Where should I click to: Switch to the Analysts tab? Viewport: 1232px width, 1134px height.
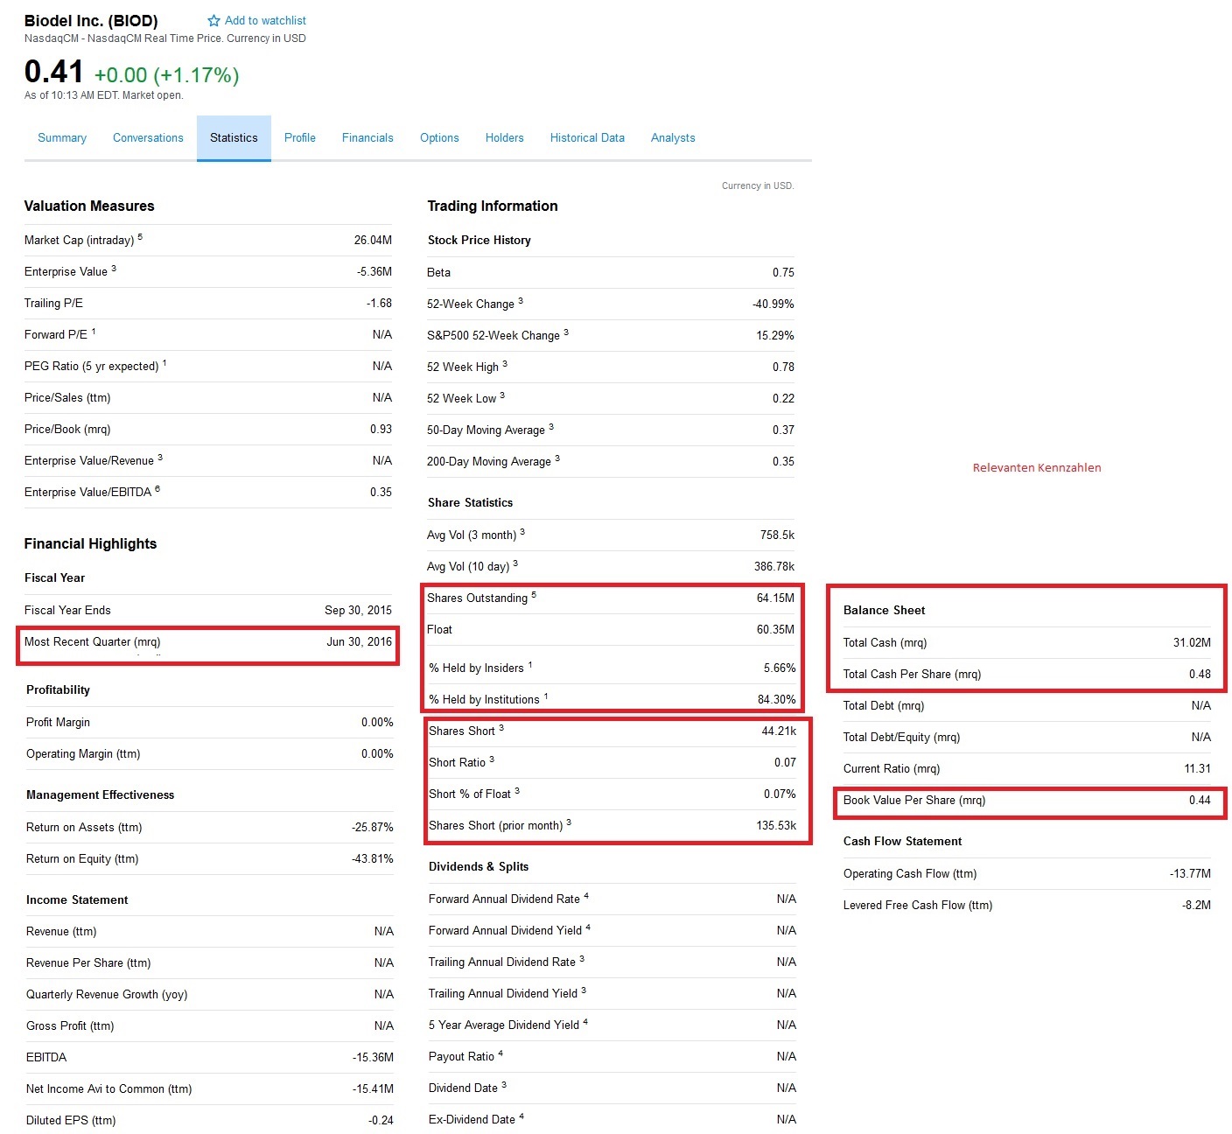pyautogui.click(x=673, y=138)
